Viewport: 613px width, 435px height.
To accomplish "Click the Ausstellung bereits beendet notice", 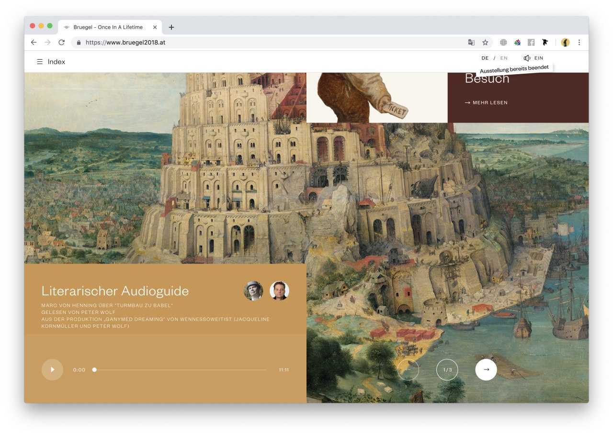I will point(514,69).
